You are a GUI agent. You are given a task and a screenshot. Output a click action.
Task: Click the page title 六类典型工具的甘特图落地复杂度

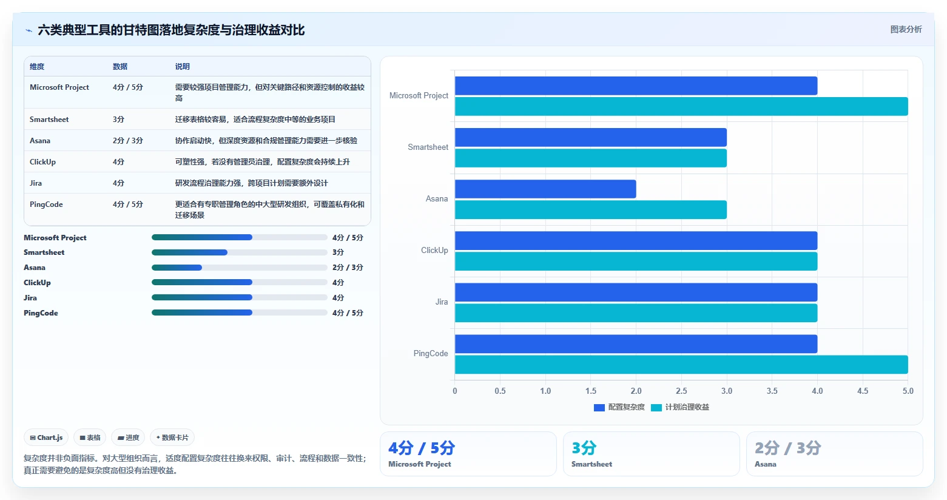click(x=171, y=30)
